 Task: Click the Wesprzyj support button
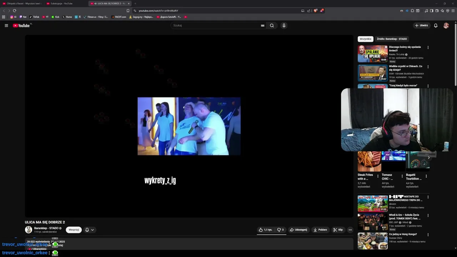coord(74,230)
